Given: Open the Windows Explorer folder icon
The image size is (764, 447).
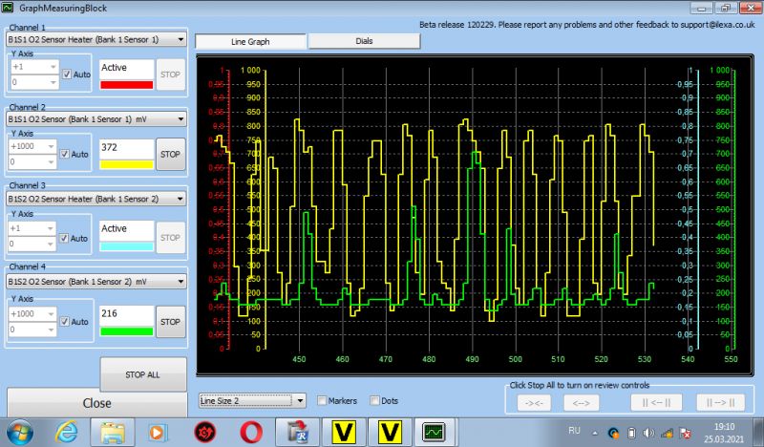Looking at the screenshot, I should 112,432.
